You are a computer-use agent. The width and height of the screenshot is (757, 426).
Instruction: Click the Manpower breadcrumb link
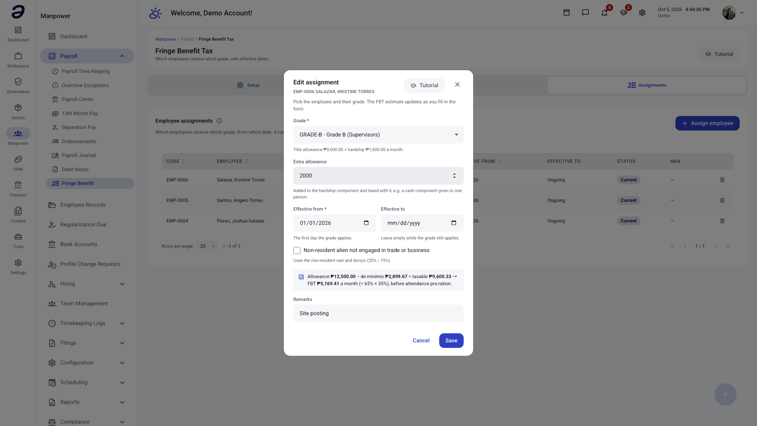(x=166, y=39)
